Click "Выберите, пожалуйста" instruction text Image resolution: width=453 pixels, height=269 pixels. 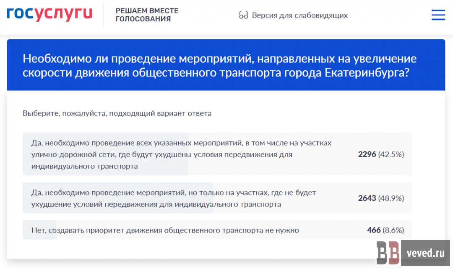[117, 113]
